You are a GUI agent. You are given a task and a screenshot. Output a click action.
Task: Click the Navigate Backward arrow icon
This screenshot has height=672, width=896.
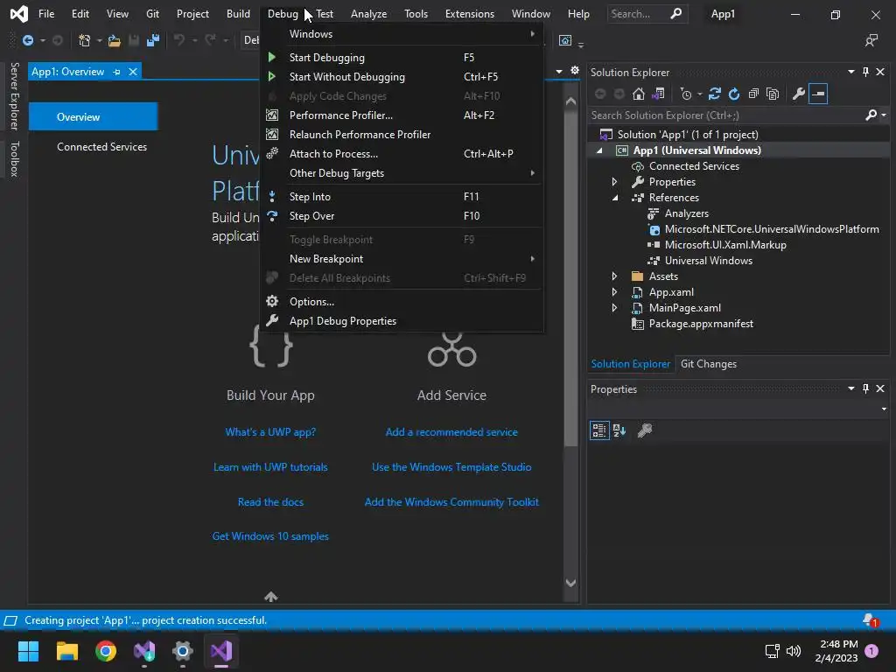coord(27,40)
